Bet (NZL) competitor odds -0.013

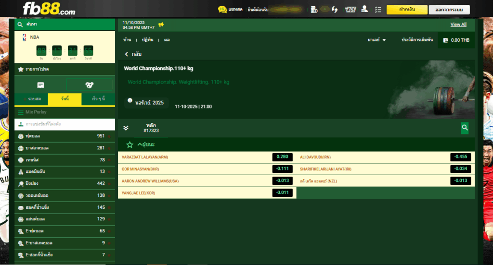tap(461, 181)
